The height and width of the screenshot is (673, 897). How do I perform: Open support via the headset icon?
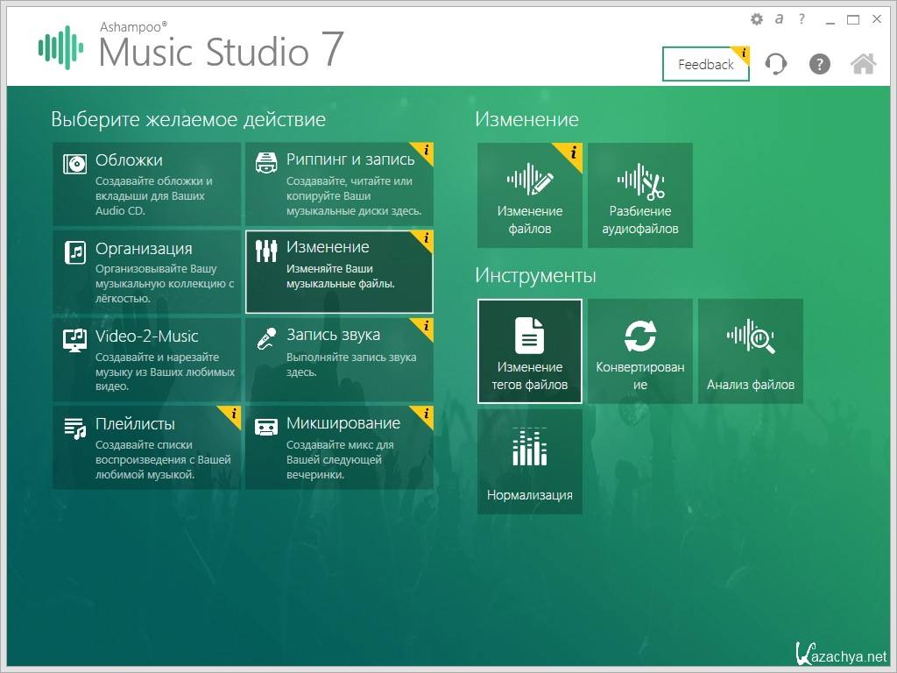point(776,64)
